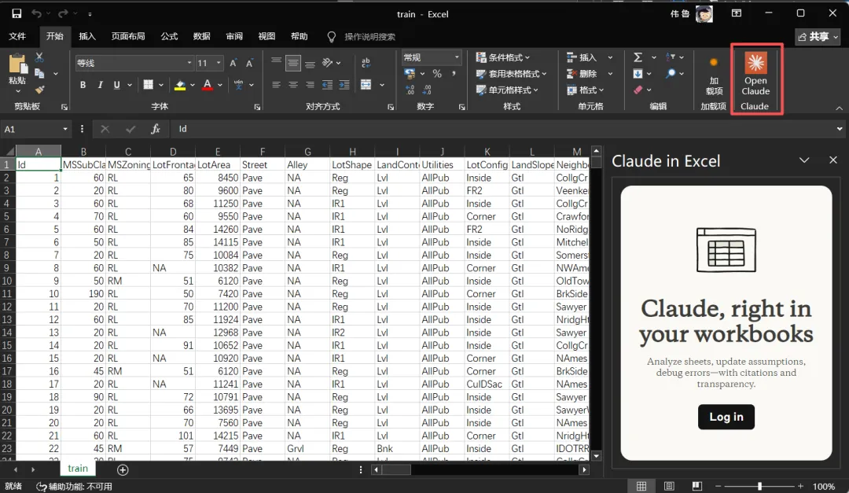Switch to the 插入 ribbon tab
The height and width of the screenshot is (493, 849).
[87, 36]
